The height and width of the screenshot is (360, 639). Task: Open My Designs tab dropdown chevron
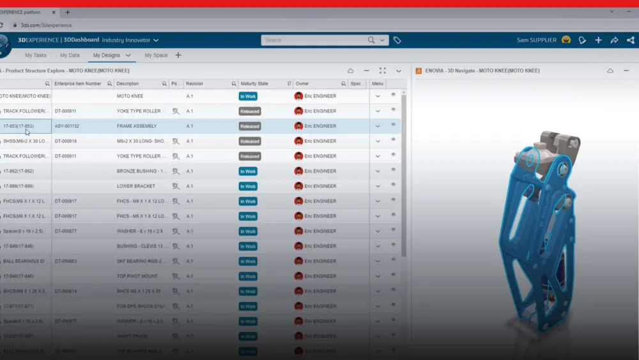pos(128,55)
